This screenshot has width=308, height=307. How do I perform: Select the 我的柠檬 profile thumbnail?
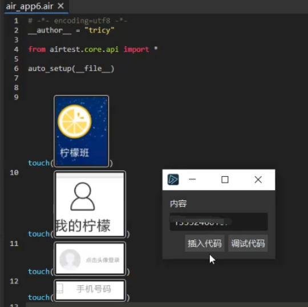(x=90, y=205)
